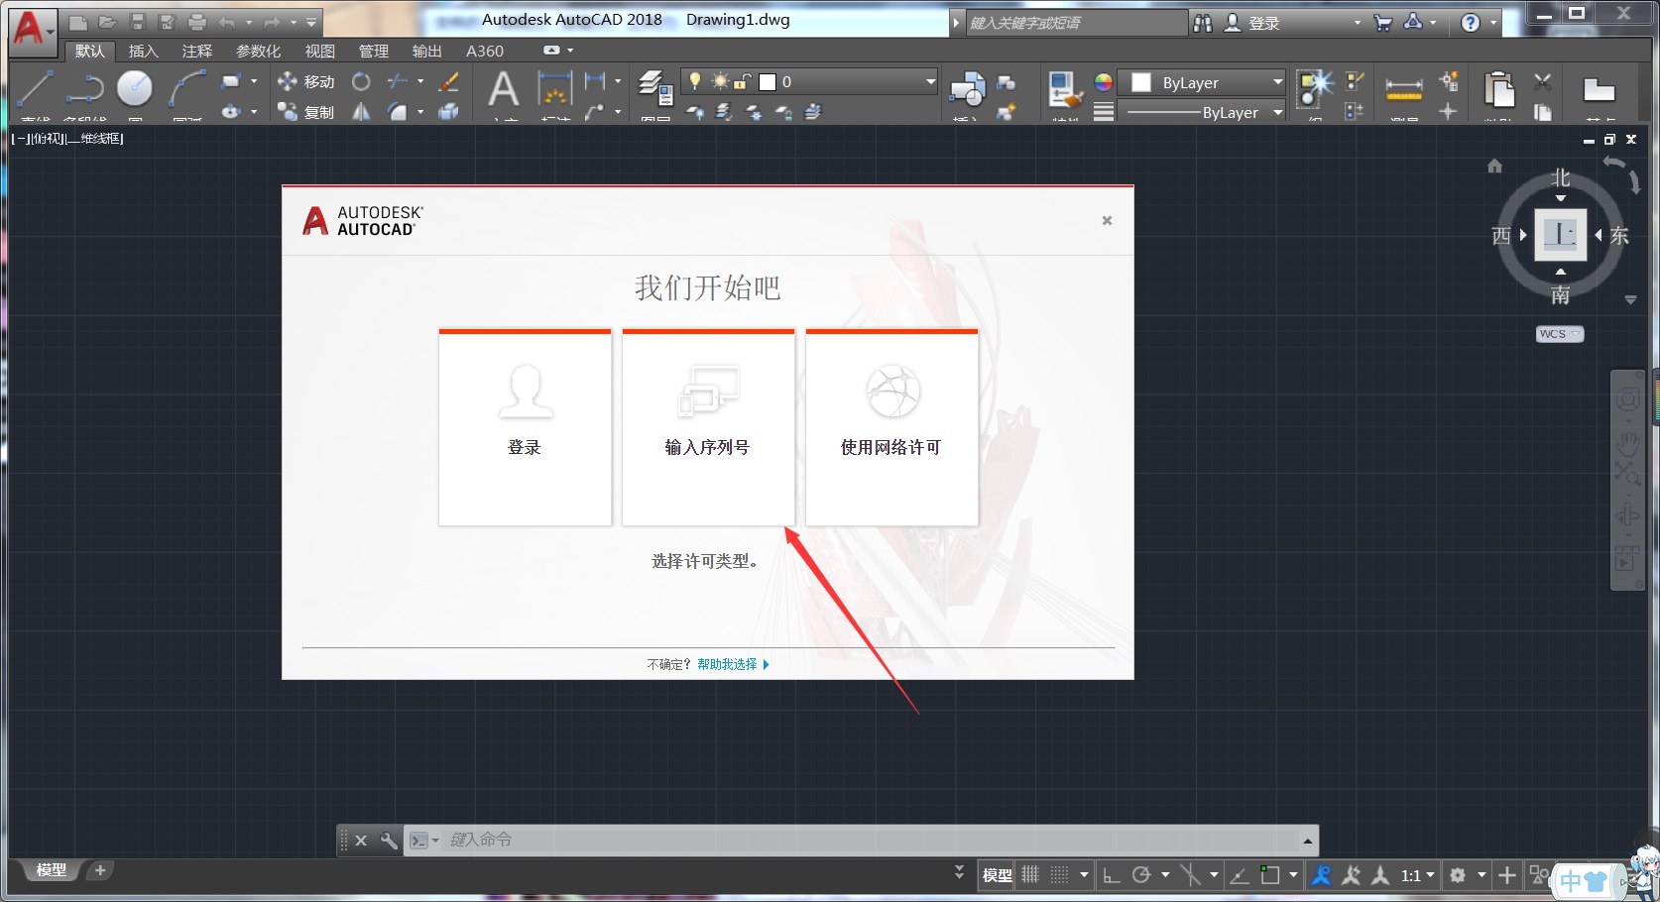Open the A360 ribbon tab
Image resolution: width=1660 pixels, height=902 pixels.
tap(485, 51)
